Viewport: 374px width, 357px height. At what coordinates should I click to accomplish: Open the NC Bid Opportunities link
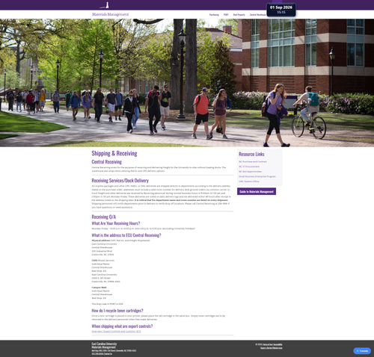point(251,172)
